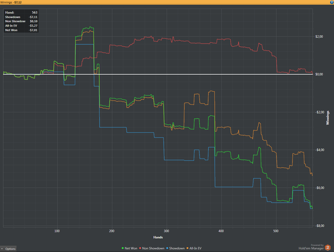Click the Showdown -$7,11 info row
The width and height of the screenshot is (334, 252).
click(21, 17)
